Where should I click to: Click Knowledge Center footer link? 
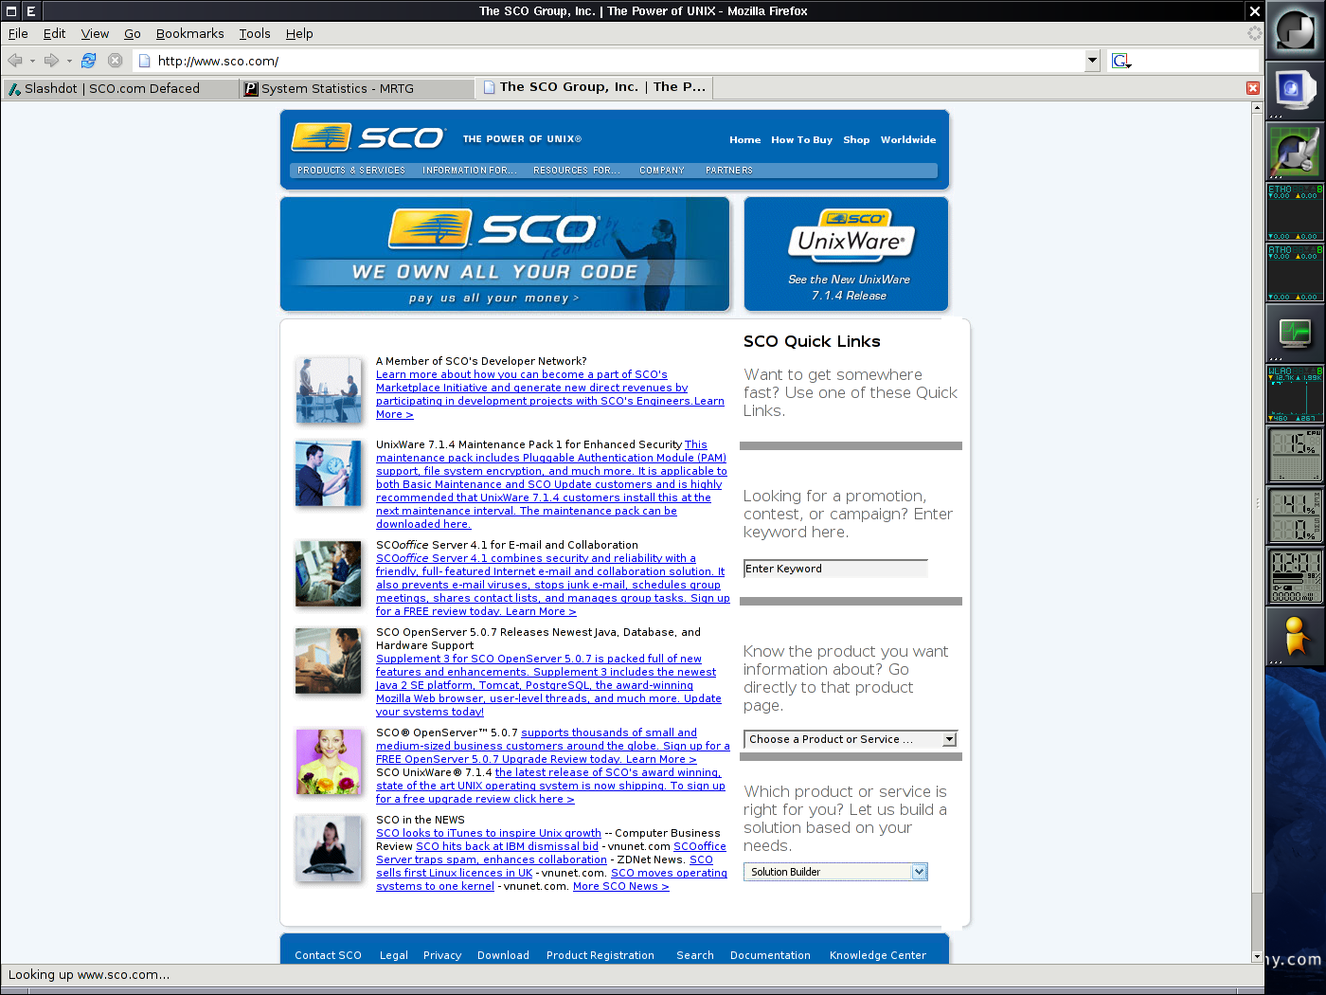point(878,955)
